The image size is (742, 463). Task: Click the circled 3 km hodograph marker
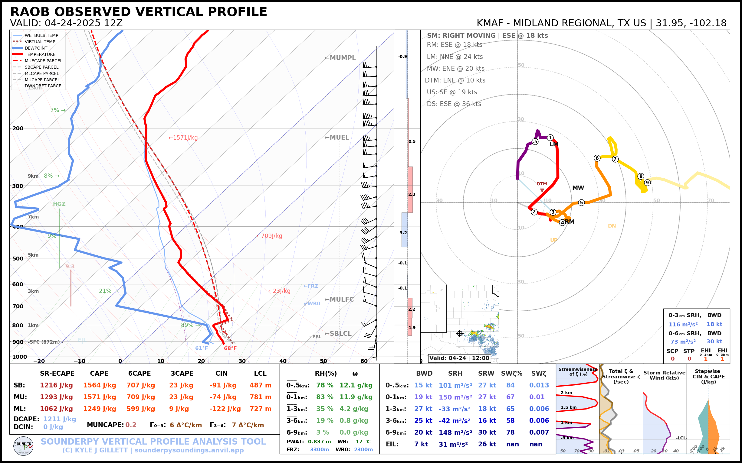tap(553, 212)
